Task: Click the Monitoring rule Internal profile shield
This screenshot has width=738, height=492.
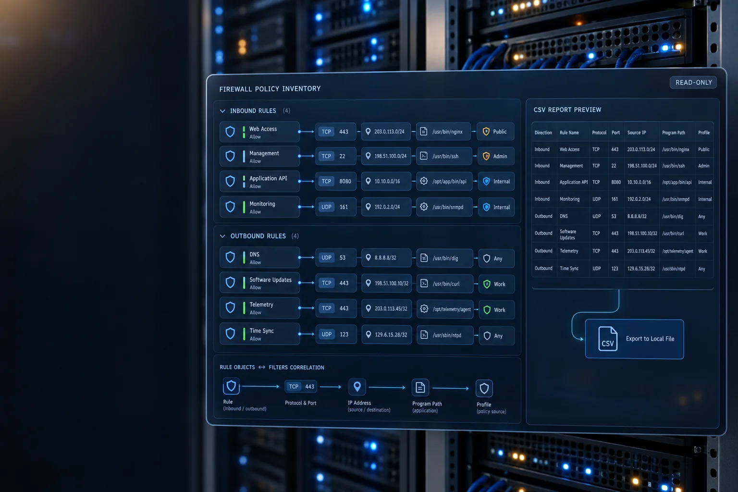Action: point(486,207)
